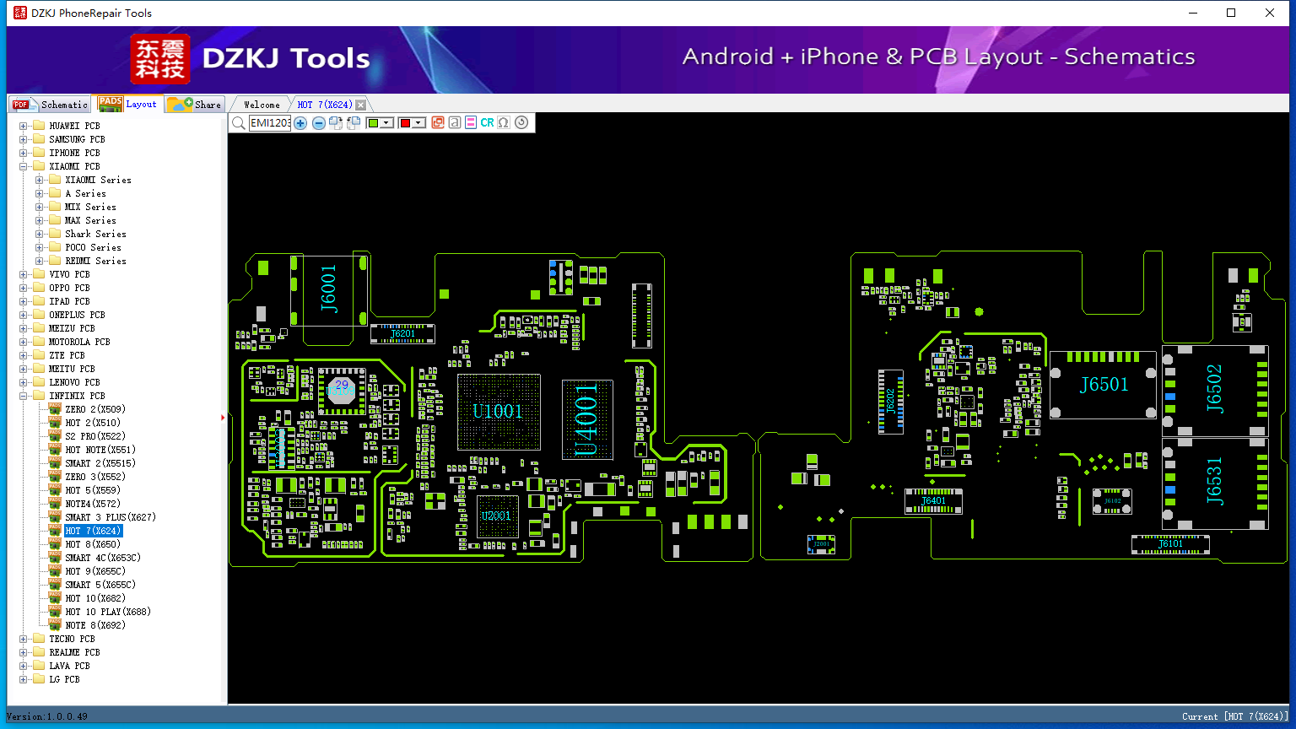This screenshot has width=1296, height=729.
Task: Toggle the cyan CR component display
Action: click(x=487, y=123)
